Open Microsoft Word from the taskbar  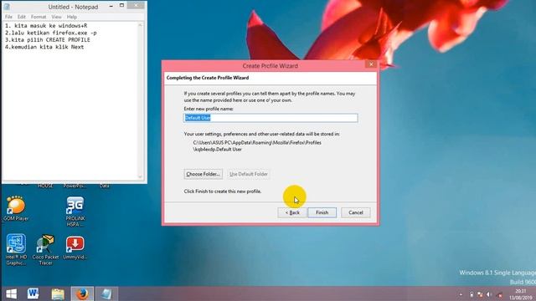pos(33,293)
